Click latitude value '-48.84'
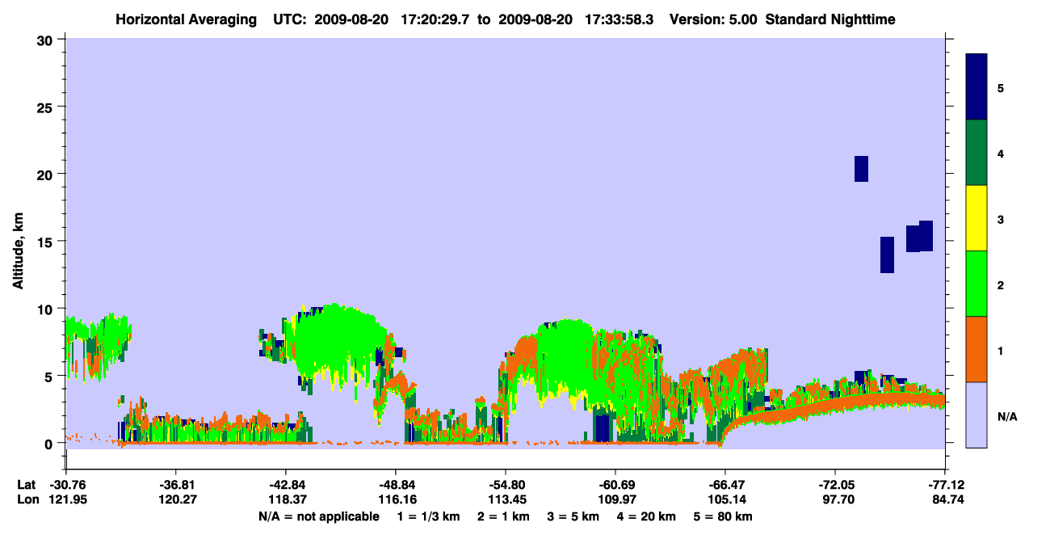Viewport: 1050px width, 539px height. click(395, 485)
